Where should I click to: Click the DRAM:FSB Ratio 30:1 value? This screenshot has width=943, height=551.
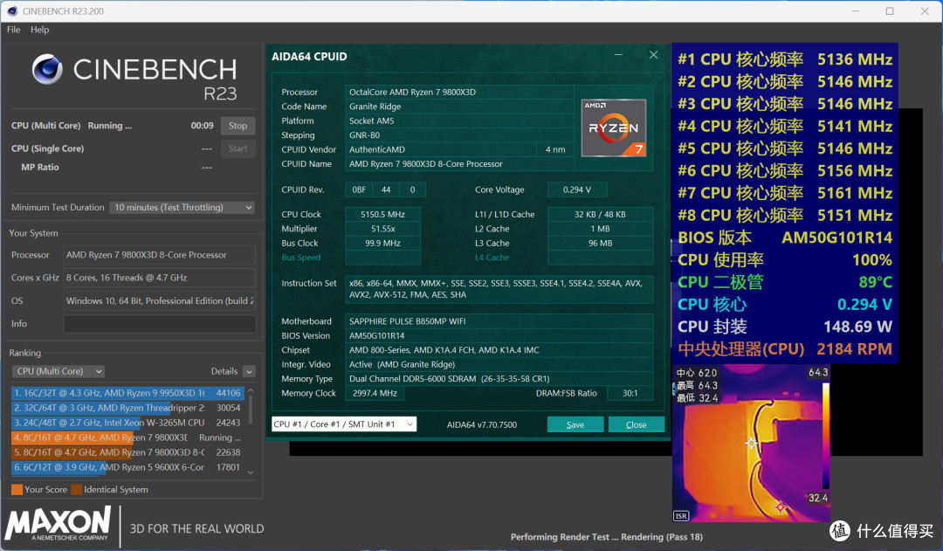[x=630, y=393]
